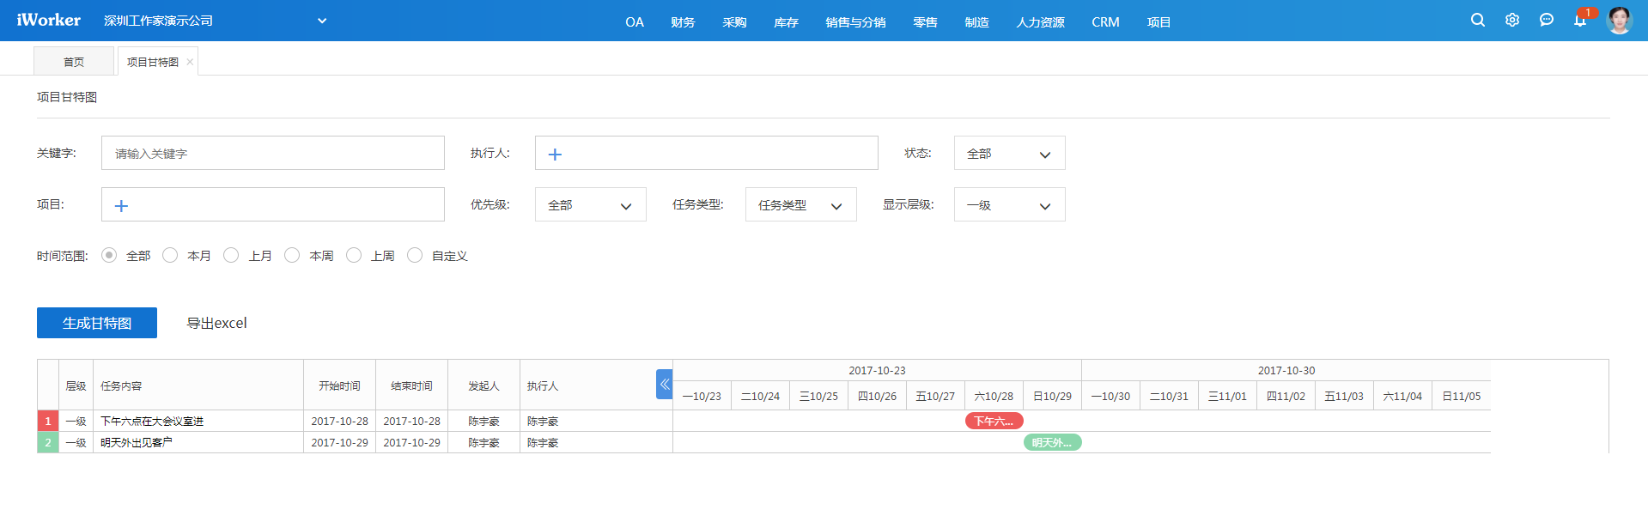Open the 显示层级 dropdown
The image size is (1648, 528).
1009,205
